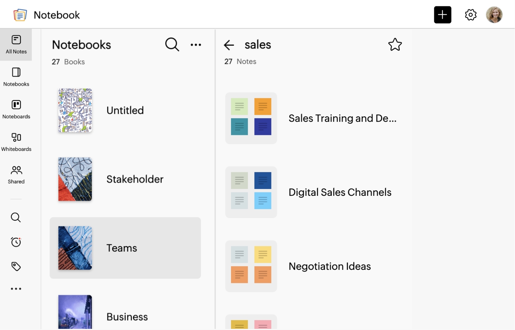Select the Teams notebook
The width and height of the screenshot is (515, 330).
tap(125, 248)
